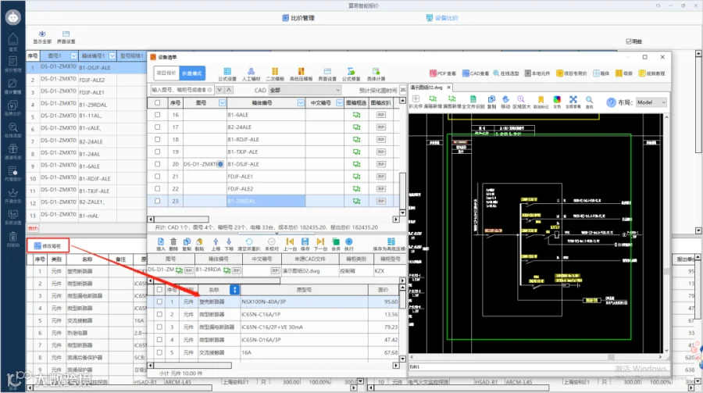The width and height of the screenshot is (703, 393).
Task: Select row B1-DSJF-ALE in main table
Action: point(86,68)
